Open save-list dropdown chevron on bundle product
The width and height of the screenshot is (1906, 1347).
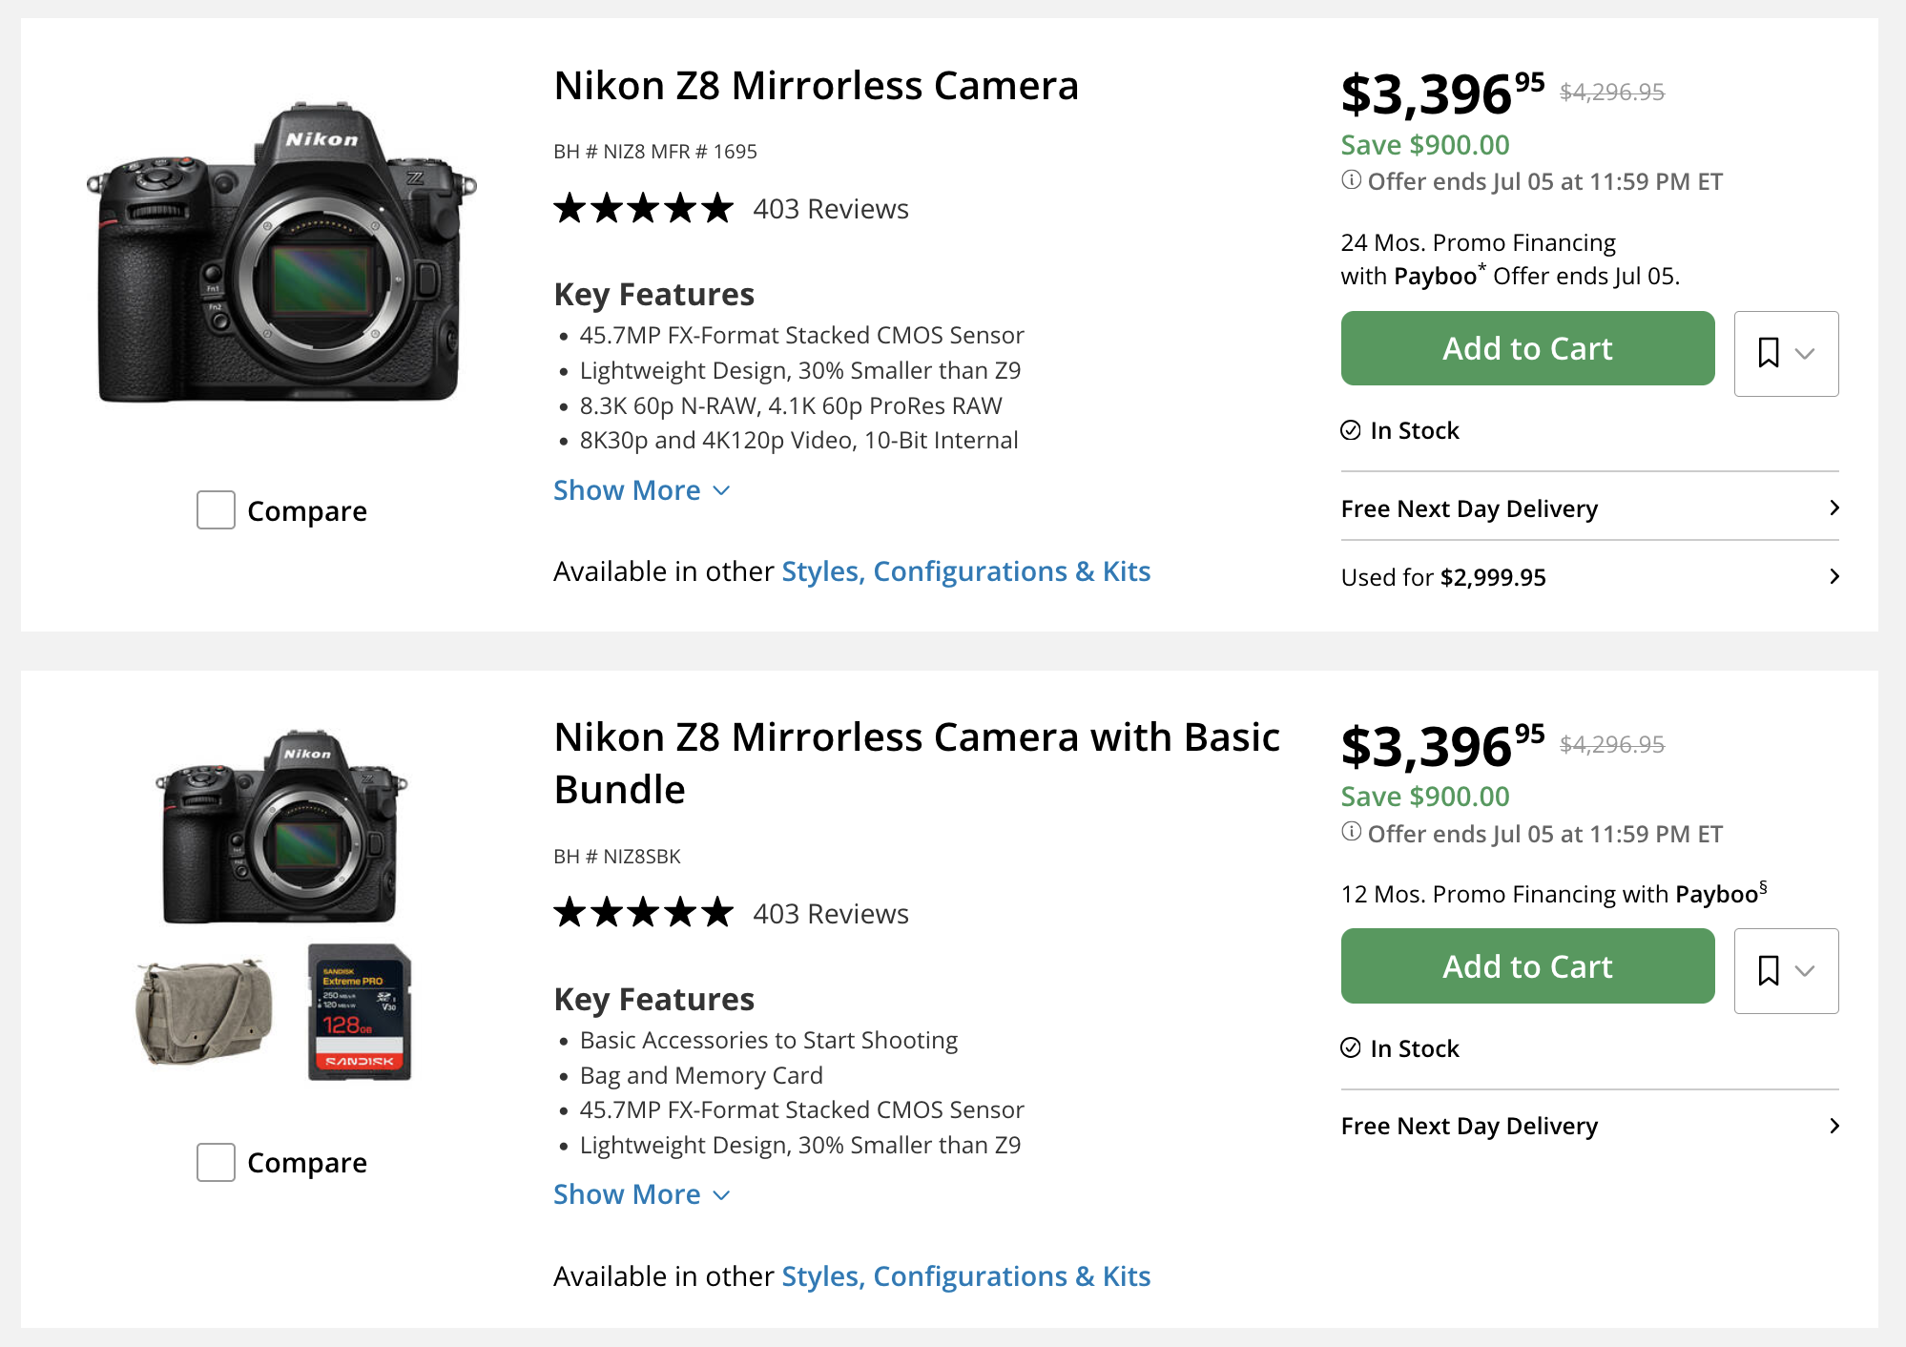click(x=1804, y=971)
